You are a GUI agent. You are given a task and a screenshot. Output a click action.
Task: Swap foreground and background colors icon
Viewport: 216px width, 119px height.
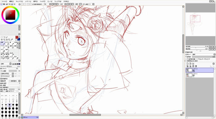(x=19, y=36)
